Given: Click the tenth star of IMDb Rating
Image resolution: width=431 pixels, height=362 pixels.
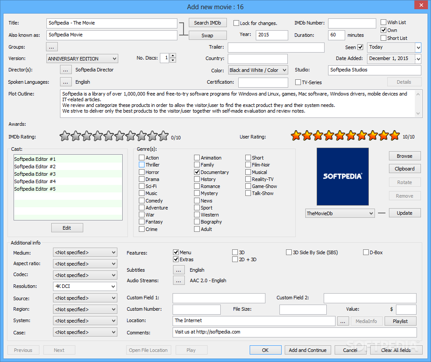Looking at the screenshot, I should tap(163, 135).
